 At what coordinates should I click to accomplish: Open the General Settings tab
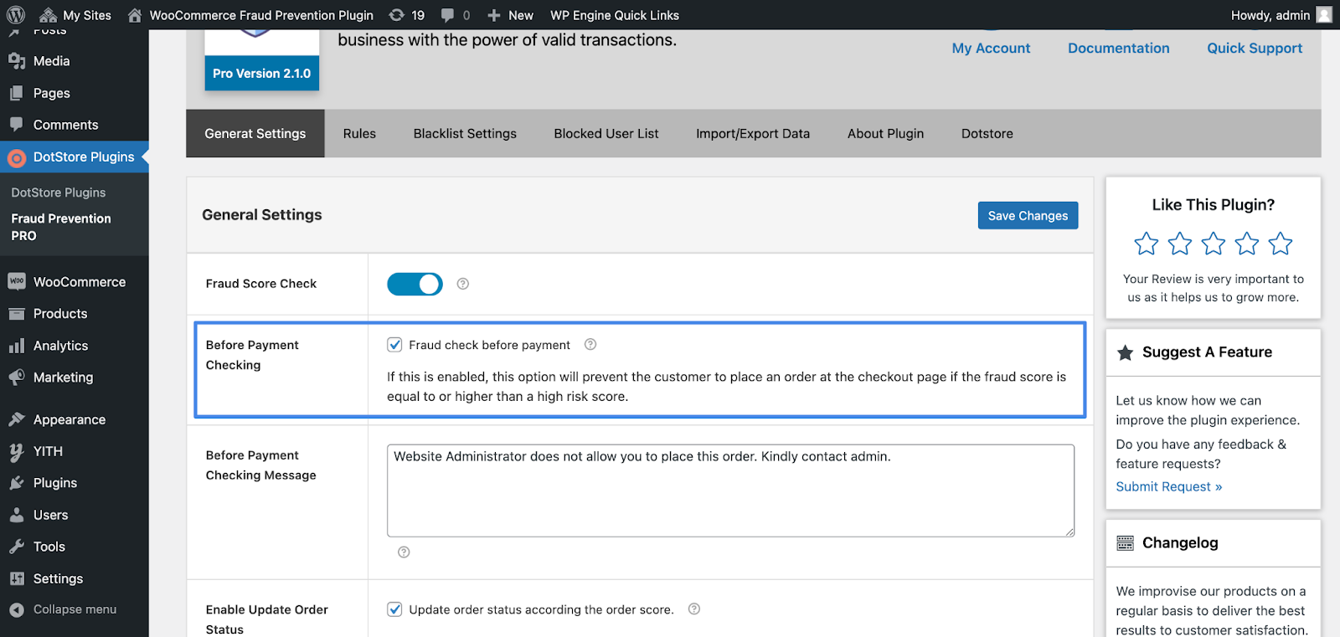point(255,133)
